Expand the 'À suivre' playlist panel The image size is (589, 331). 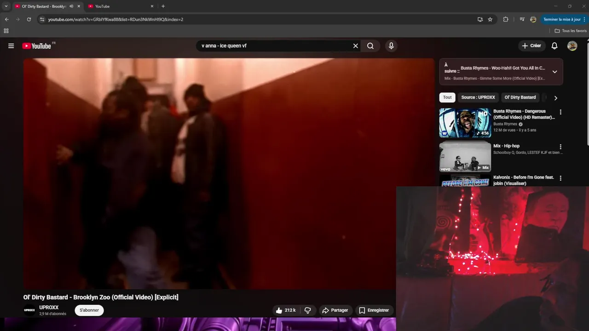coord(554,72)
